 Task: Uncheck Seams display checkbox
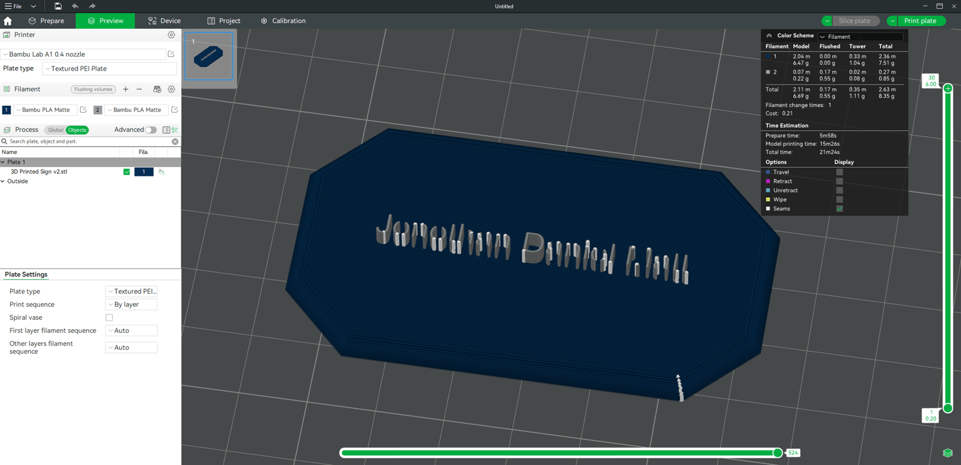(x=840, y=208)
